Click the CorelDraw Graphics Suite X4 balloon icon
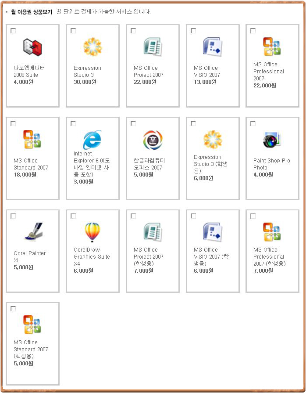The image size is (306, 393). coord(92,232)
